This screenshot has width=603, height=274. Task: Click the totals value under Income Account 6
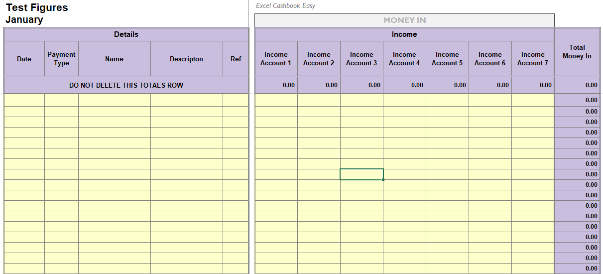(490, 85)
